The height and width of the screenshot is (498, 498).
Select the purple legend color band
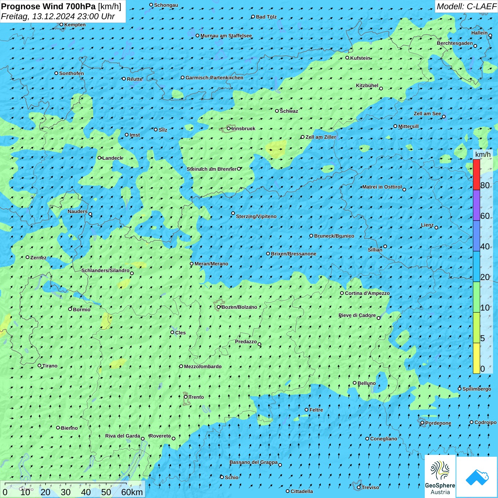tap(476, 205)
